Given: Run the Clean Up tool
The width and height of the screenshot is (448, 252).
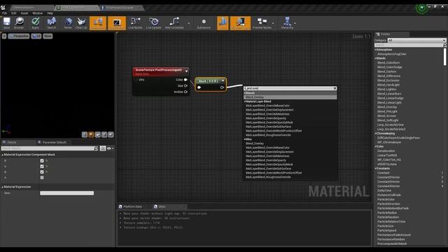Looking at the screenshot, I should point(81,23).
